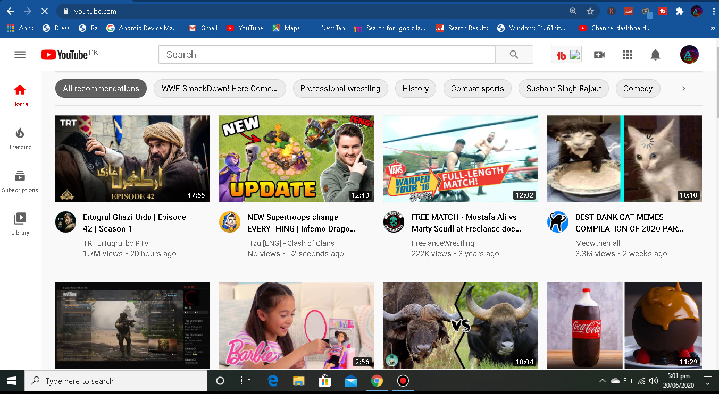Screen dimensions: 719x394
Task: Click the zoom magnifier in address bar
Action: click(573, 11)
